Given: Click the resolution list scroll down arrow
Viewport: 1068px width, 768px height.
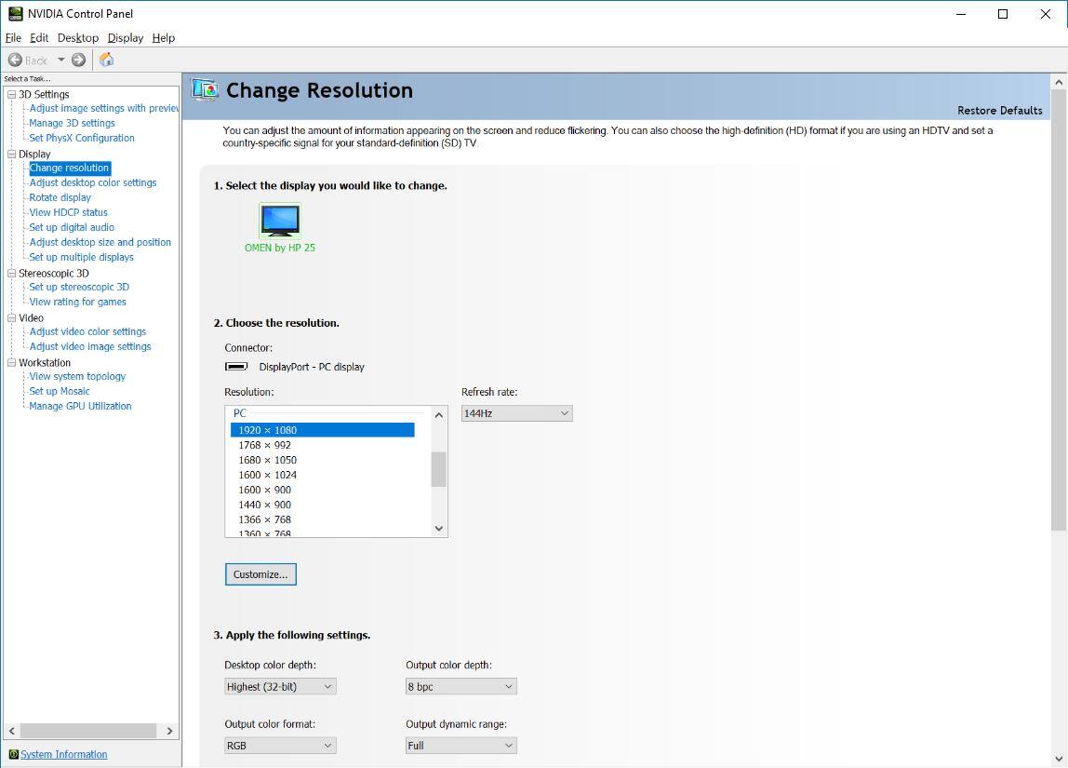Looking at the screenshot, I should pyautogui.click(x=439, y=528).
